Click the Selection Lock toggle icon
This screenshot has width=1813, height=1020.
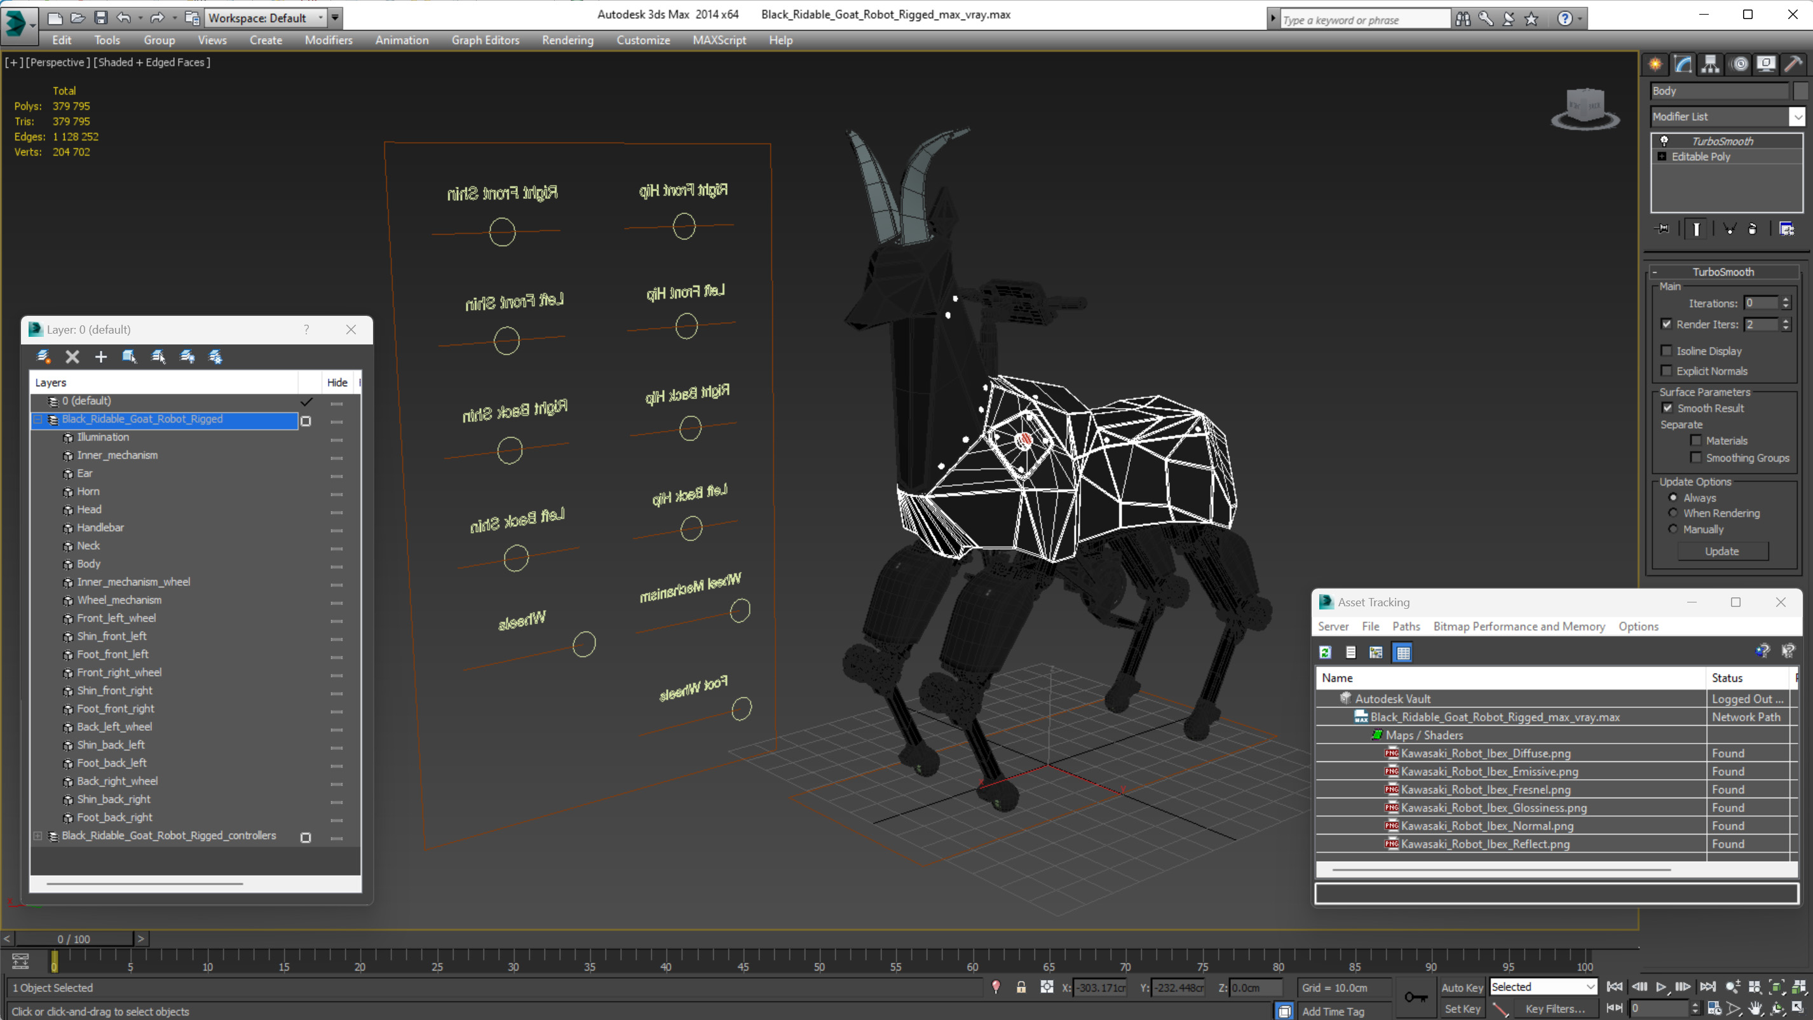pos(1021,988)
